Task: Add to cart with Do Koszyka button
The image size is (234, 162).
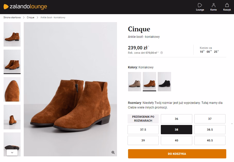Action: [x=177, y=154]
